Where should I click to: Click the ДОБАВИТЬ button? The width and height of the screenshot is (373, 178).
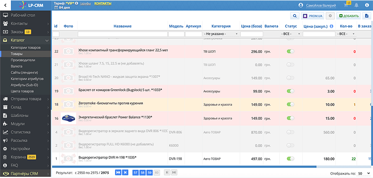point(349,16)
